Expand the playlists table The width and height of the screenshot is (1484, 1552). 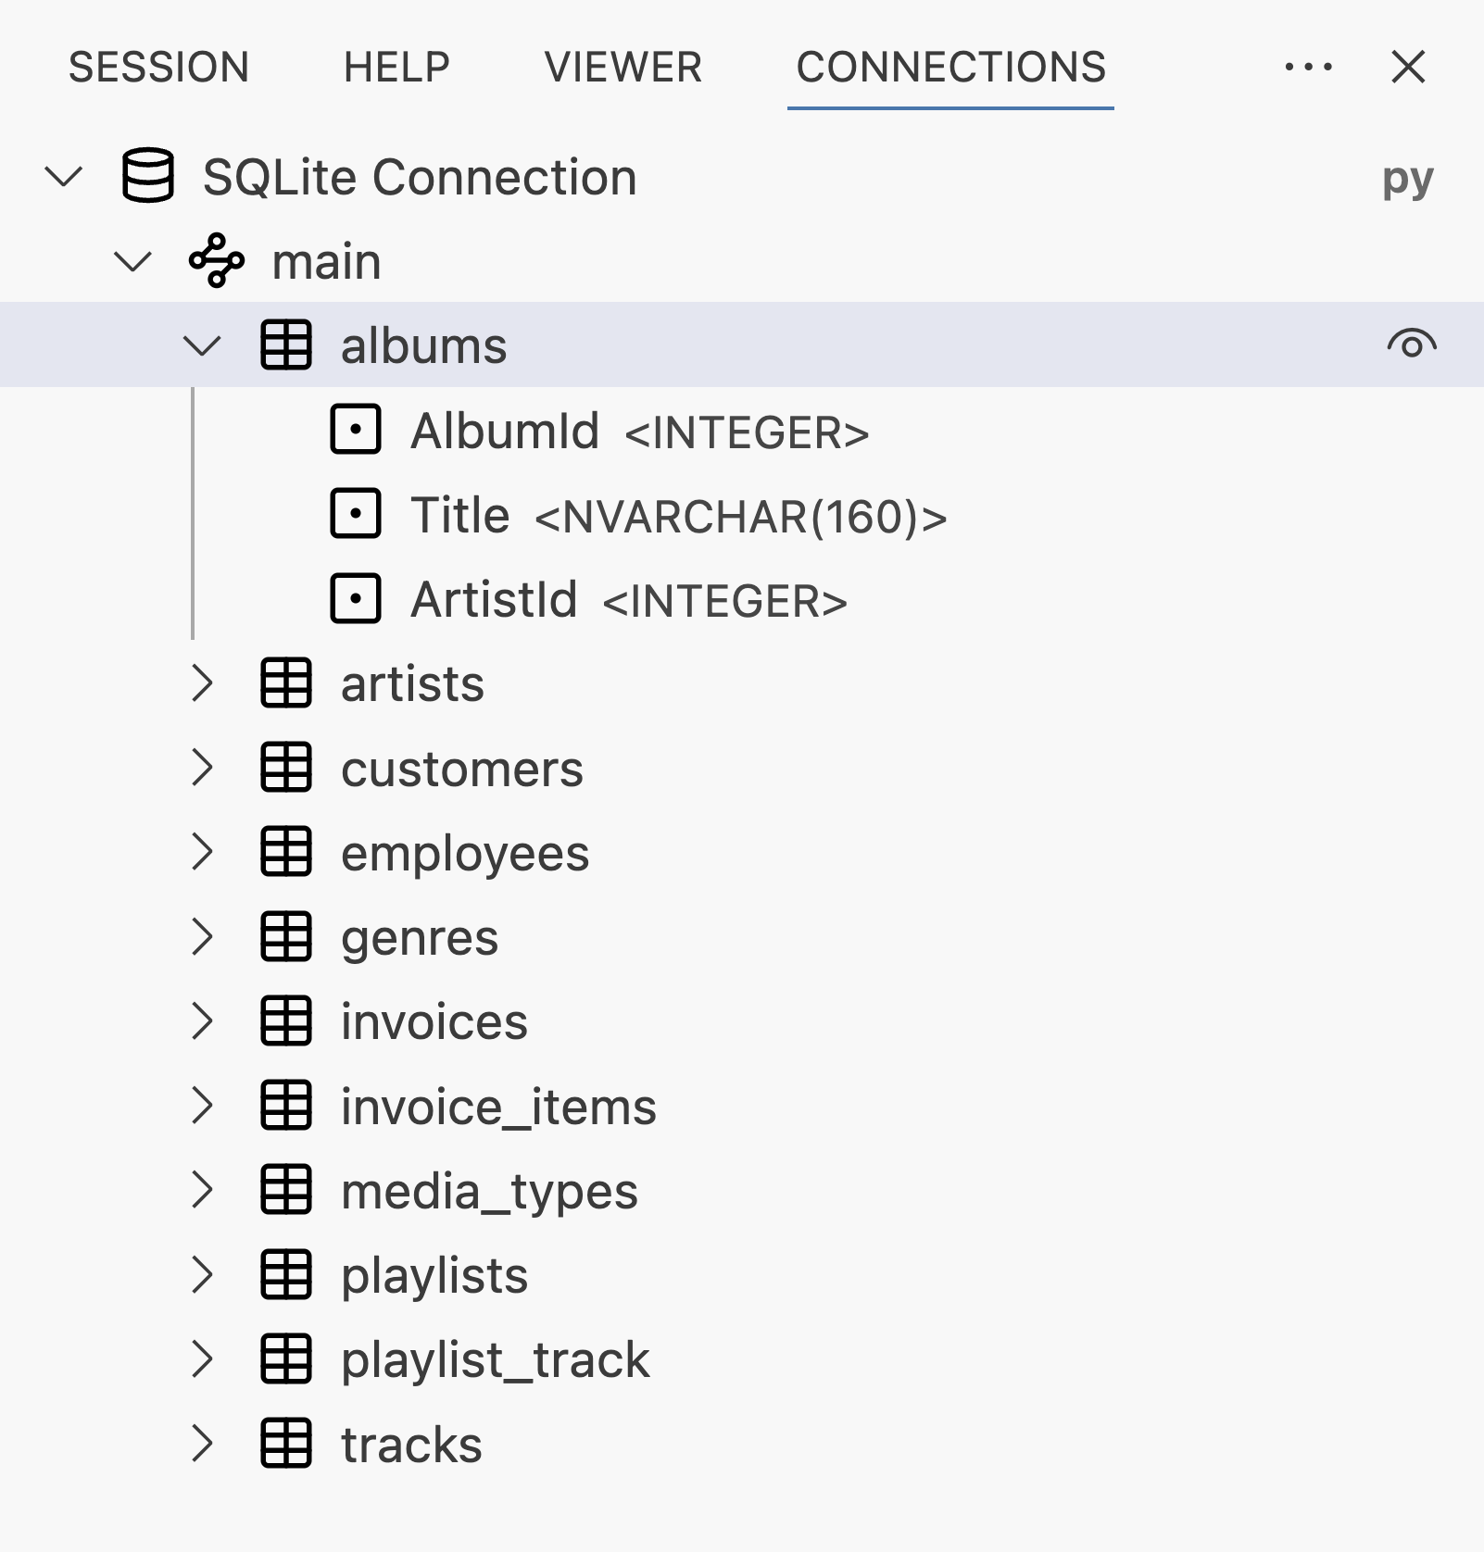(x=202, y=1274)
